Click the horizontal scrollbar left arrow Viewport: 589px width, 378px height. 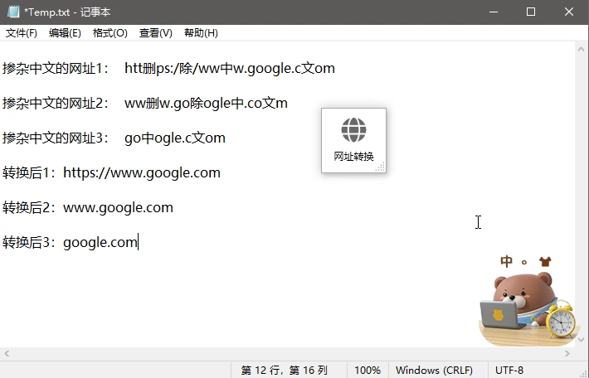[x=7, y=354]
